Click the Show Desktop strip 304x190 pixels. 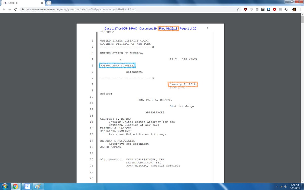point(302,186)
